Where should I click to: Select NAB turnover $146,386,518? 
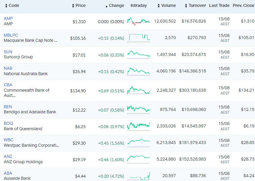193,71
